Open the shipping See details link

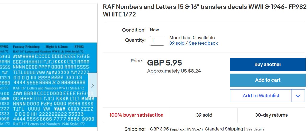click(x=255, y=129)
